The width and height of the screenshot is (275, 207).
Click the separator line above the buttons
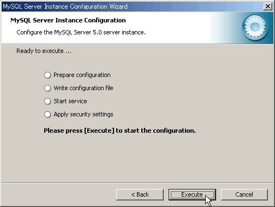coord(137,183)
